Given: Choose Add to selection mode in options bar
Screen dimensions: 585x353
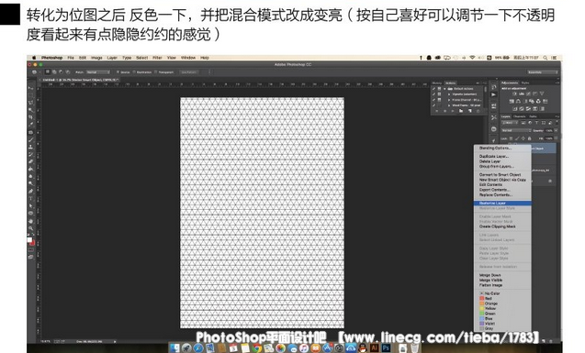Looking at the screenshot, I should (54, 72).
